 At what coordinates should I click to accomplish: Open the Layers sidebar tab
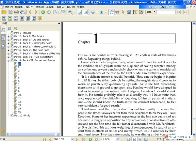[3, 47]
